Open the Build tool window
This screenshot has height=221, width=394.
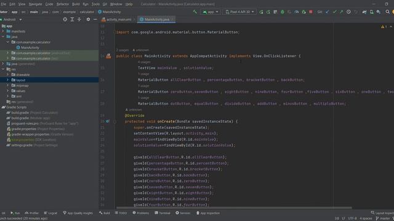click(x=105, y=213)
